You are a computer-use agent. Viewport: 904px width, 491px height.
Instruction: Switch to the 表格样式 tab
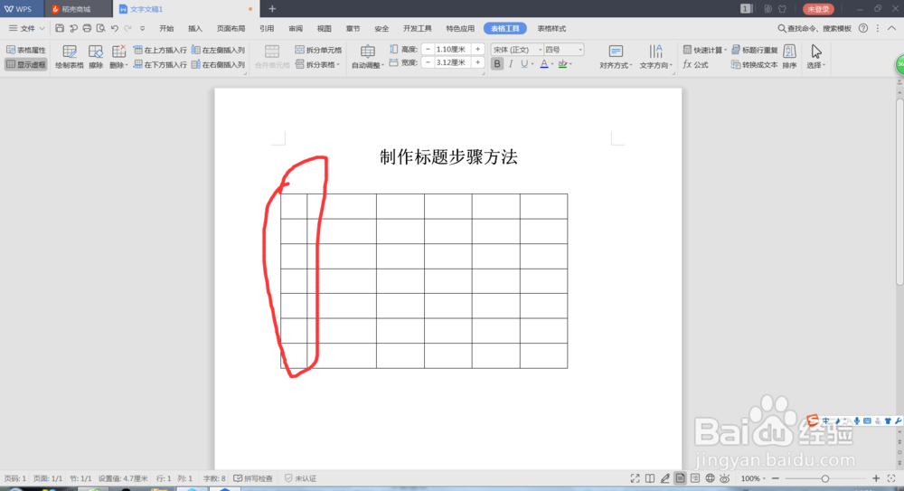551,28
